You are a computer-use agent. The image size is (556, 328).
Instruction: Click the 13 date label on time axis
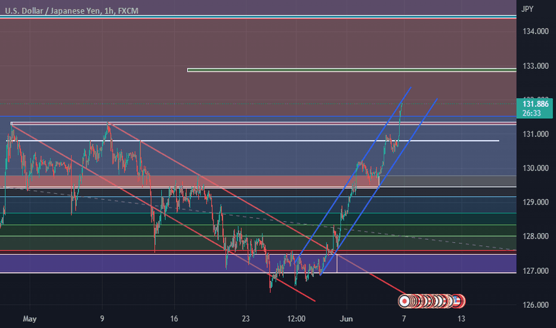461,319
